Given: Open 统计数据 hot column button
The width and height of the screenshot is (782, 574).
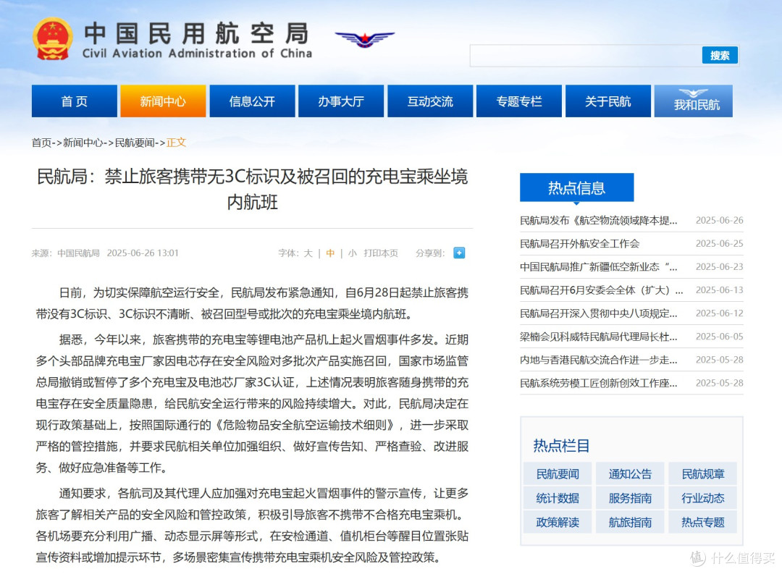Looking at the screenshot, I should (558, 498).
